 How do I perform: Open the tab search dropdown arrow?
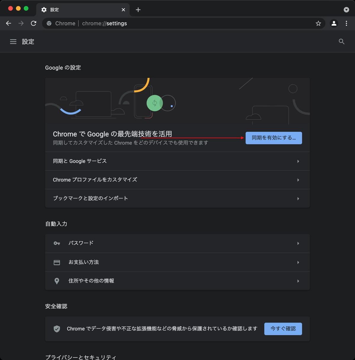(346, 10)
